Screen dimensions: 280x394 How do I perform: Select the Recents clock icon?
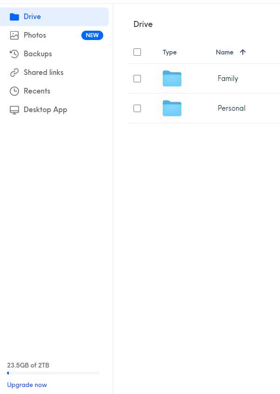point(14,91)
